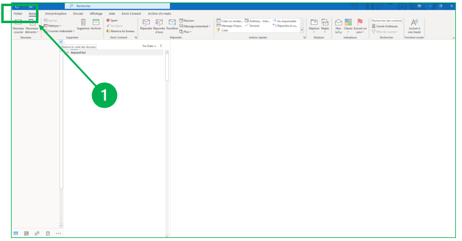Open the contacts icon in bottom navigation
This screenshot has height=241, width=462.
click(x=37, y=233)
